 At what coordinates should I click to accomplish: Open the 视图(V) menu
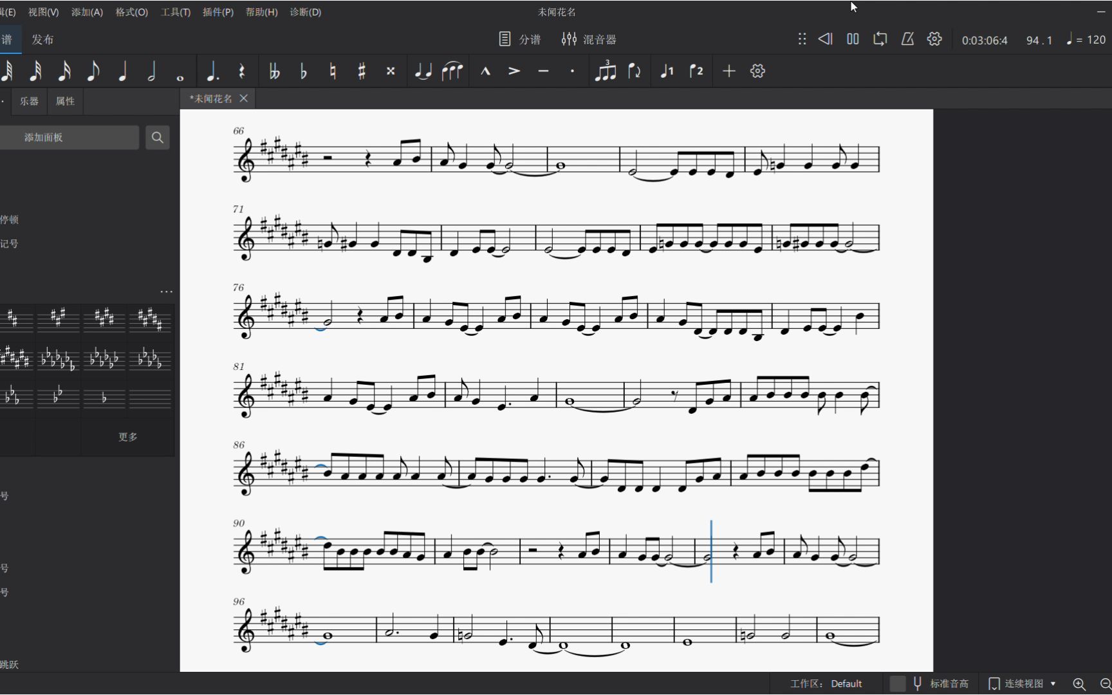(x=43, y=12)
